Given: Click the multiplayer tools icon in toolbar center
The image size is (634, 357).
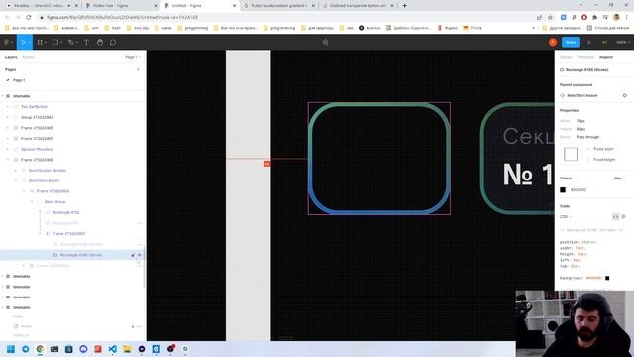Looking at the screenshot, I should click(x=326, y=42).
